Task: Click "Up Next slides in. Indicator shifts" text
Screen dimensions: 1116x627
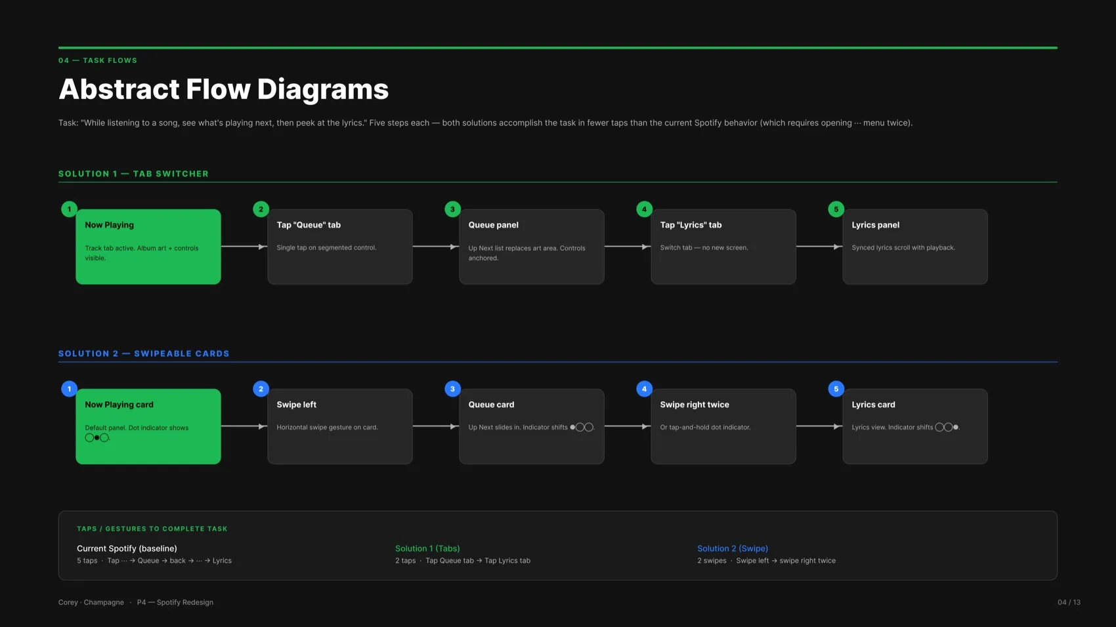Action: click(518, 428)
